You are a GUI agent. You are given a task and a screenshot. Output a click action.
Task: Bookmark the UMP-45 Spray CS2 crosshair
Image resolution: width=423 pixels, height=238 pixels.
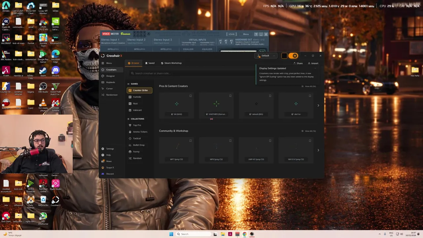(270, 141)
